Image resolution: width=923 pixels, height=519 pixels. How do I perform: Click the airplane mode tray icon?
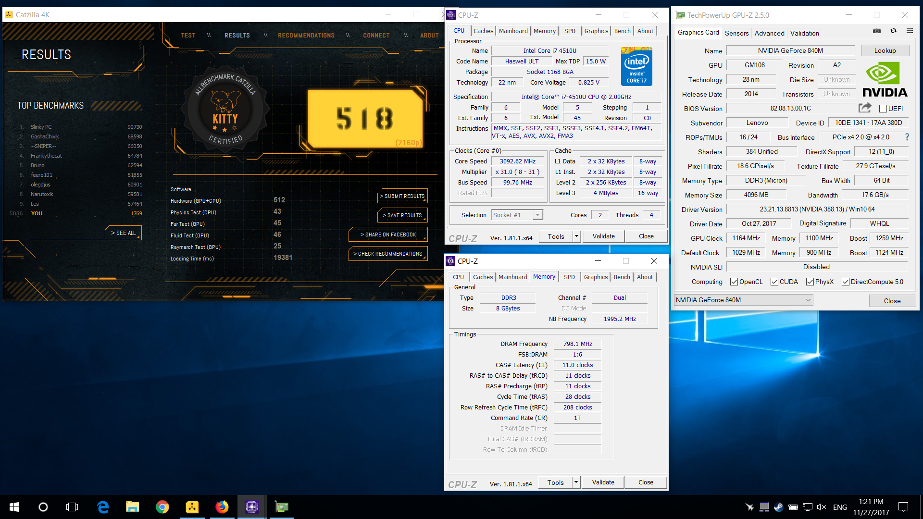click(749, 507)
